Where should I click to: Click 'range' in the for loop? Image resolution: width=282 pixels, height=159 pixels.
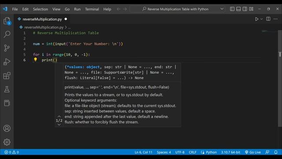click(x=58, y=55)
